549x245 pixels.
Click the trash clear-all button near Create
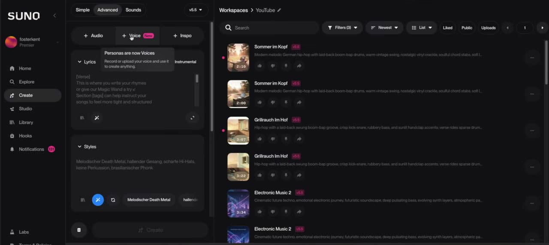79,230
